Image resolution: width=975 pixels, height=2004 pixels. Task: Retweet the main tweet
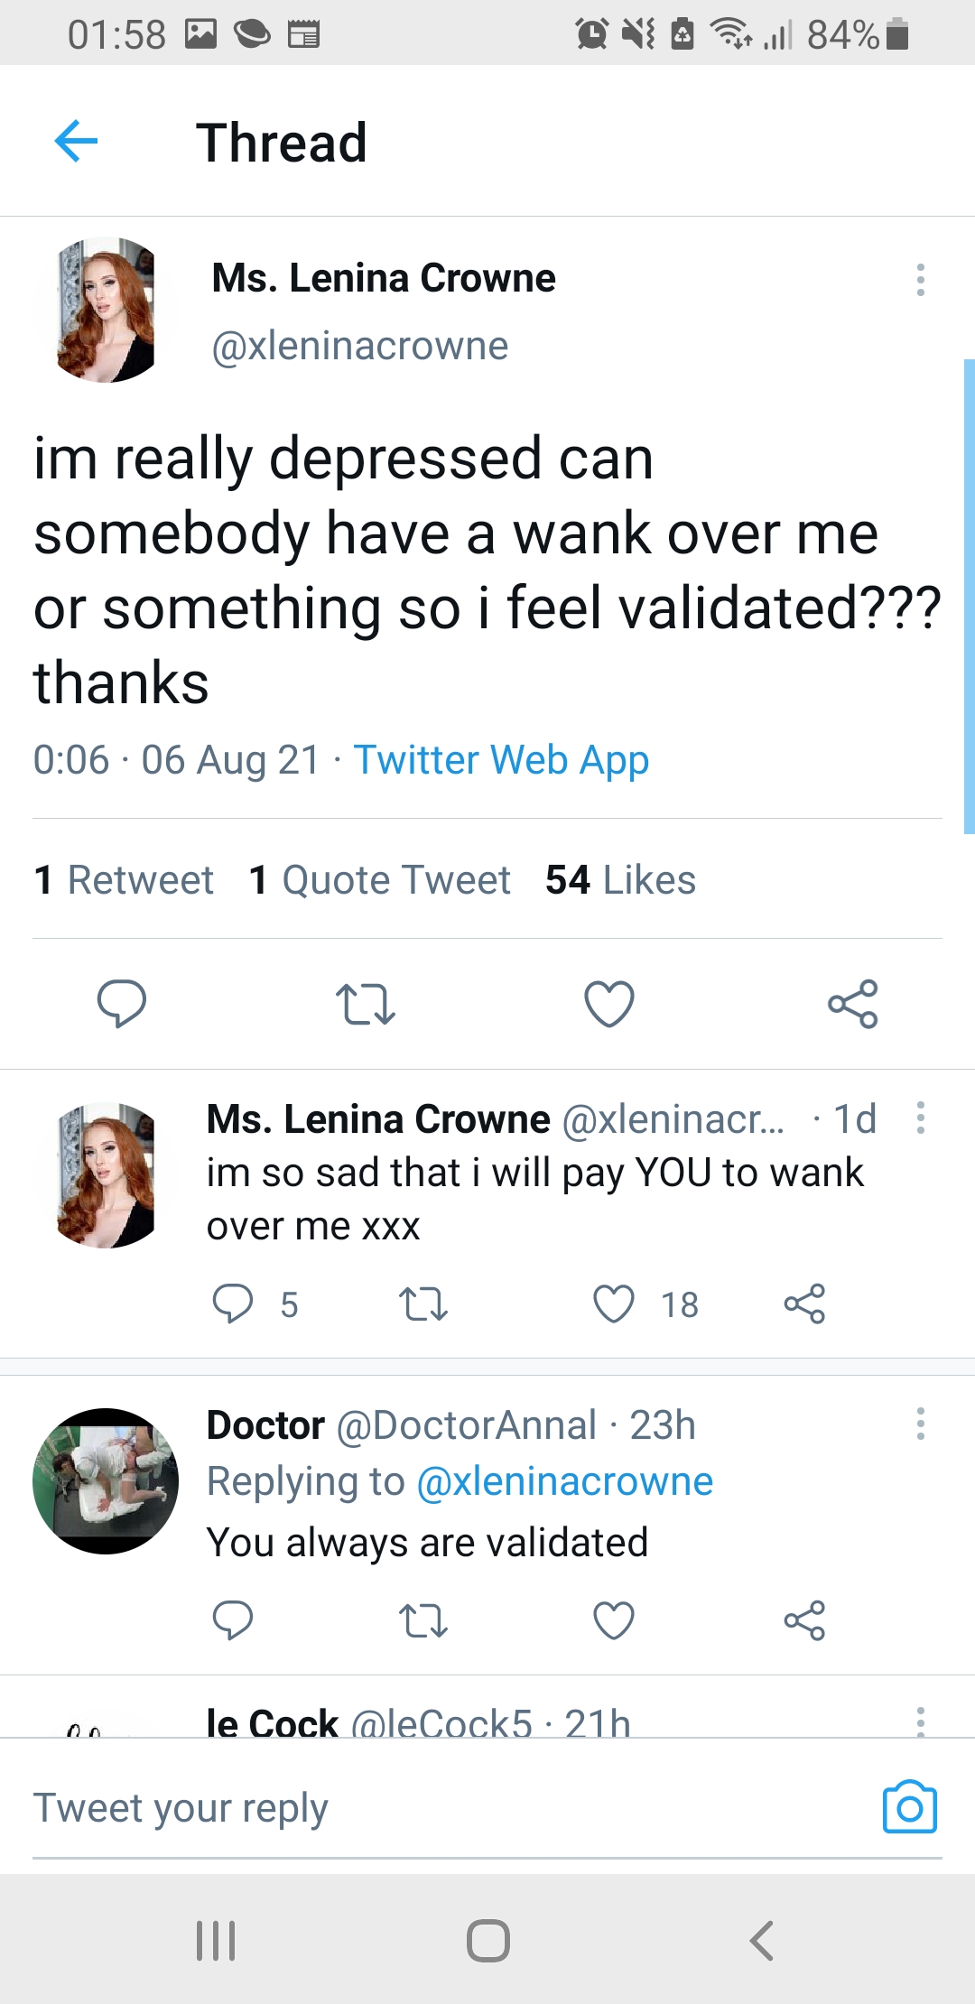tap(365, 1003)
